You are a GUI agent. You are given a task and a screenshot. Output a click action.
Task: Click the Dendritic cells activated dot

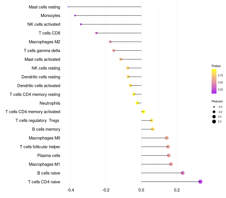point(131,86)
